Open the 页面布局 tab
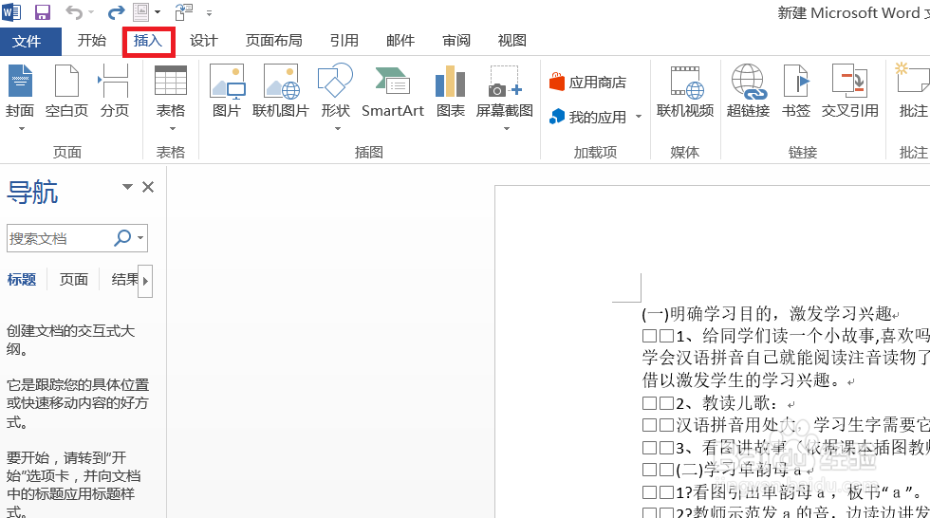This screenshot has width=930, height=518. [x=274, y=40]
